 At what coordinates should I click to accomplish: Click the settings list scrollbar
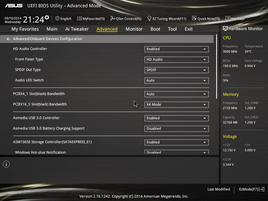(x=216, y=67)
